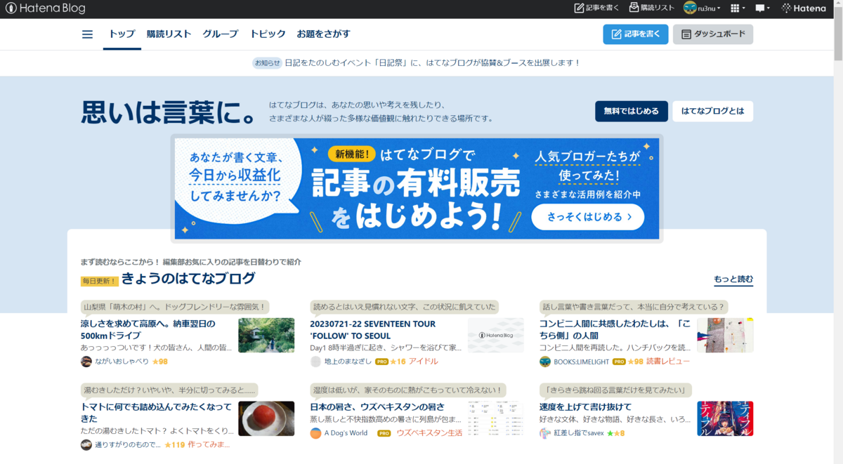Click the Hatena Blog logo in top bar
The width and height of the screenshot is (843, 464).
point(46,8)
